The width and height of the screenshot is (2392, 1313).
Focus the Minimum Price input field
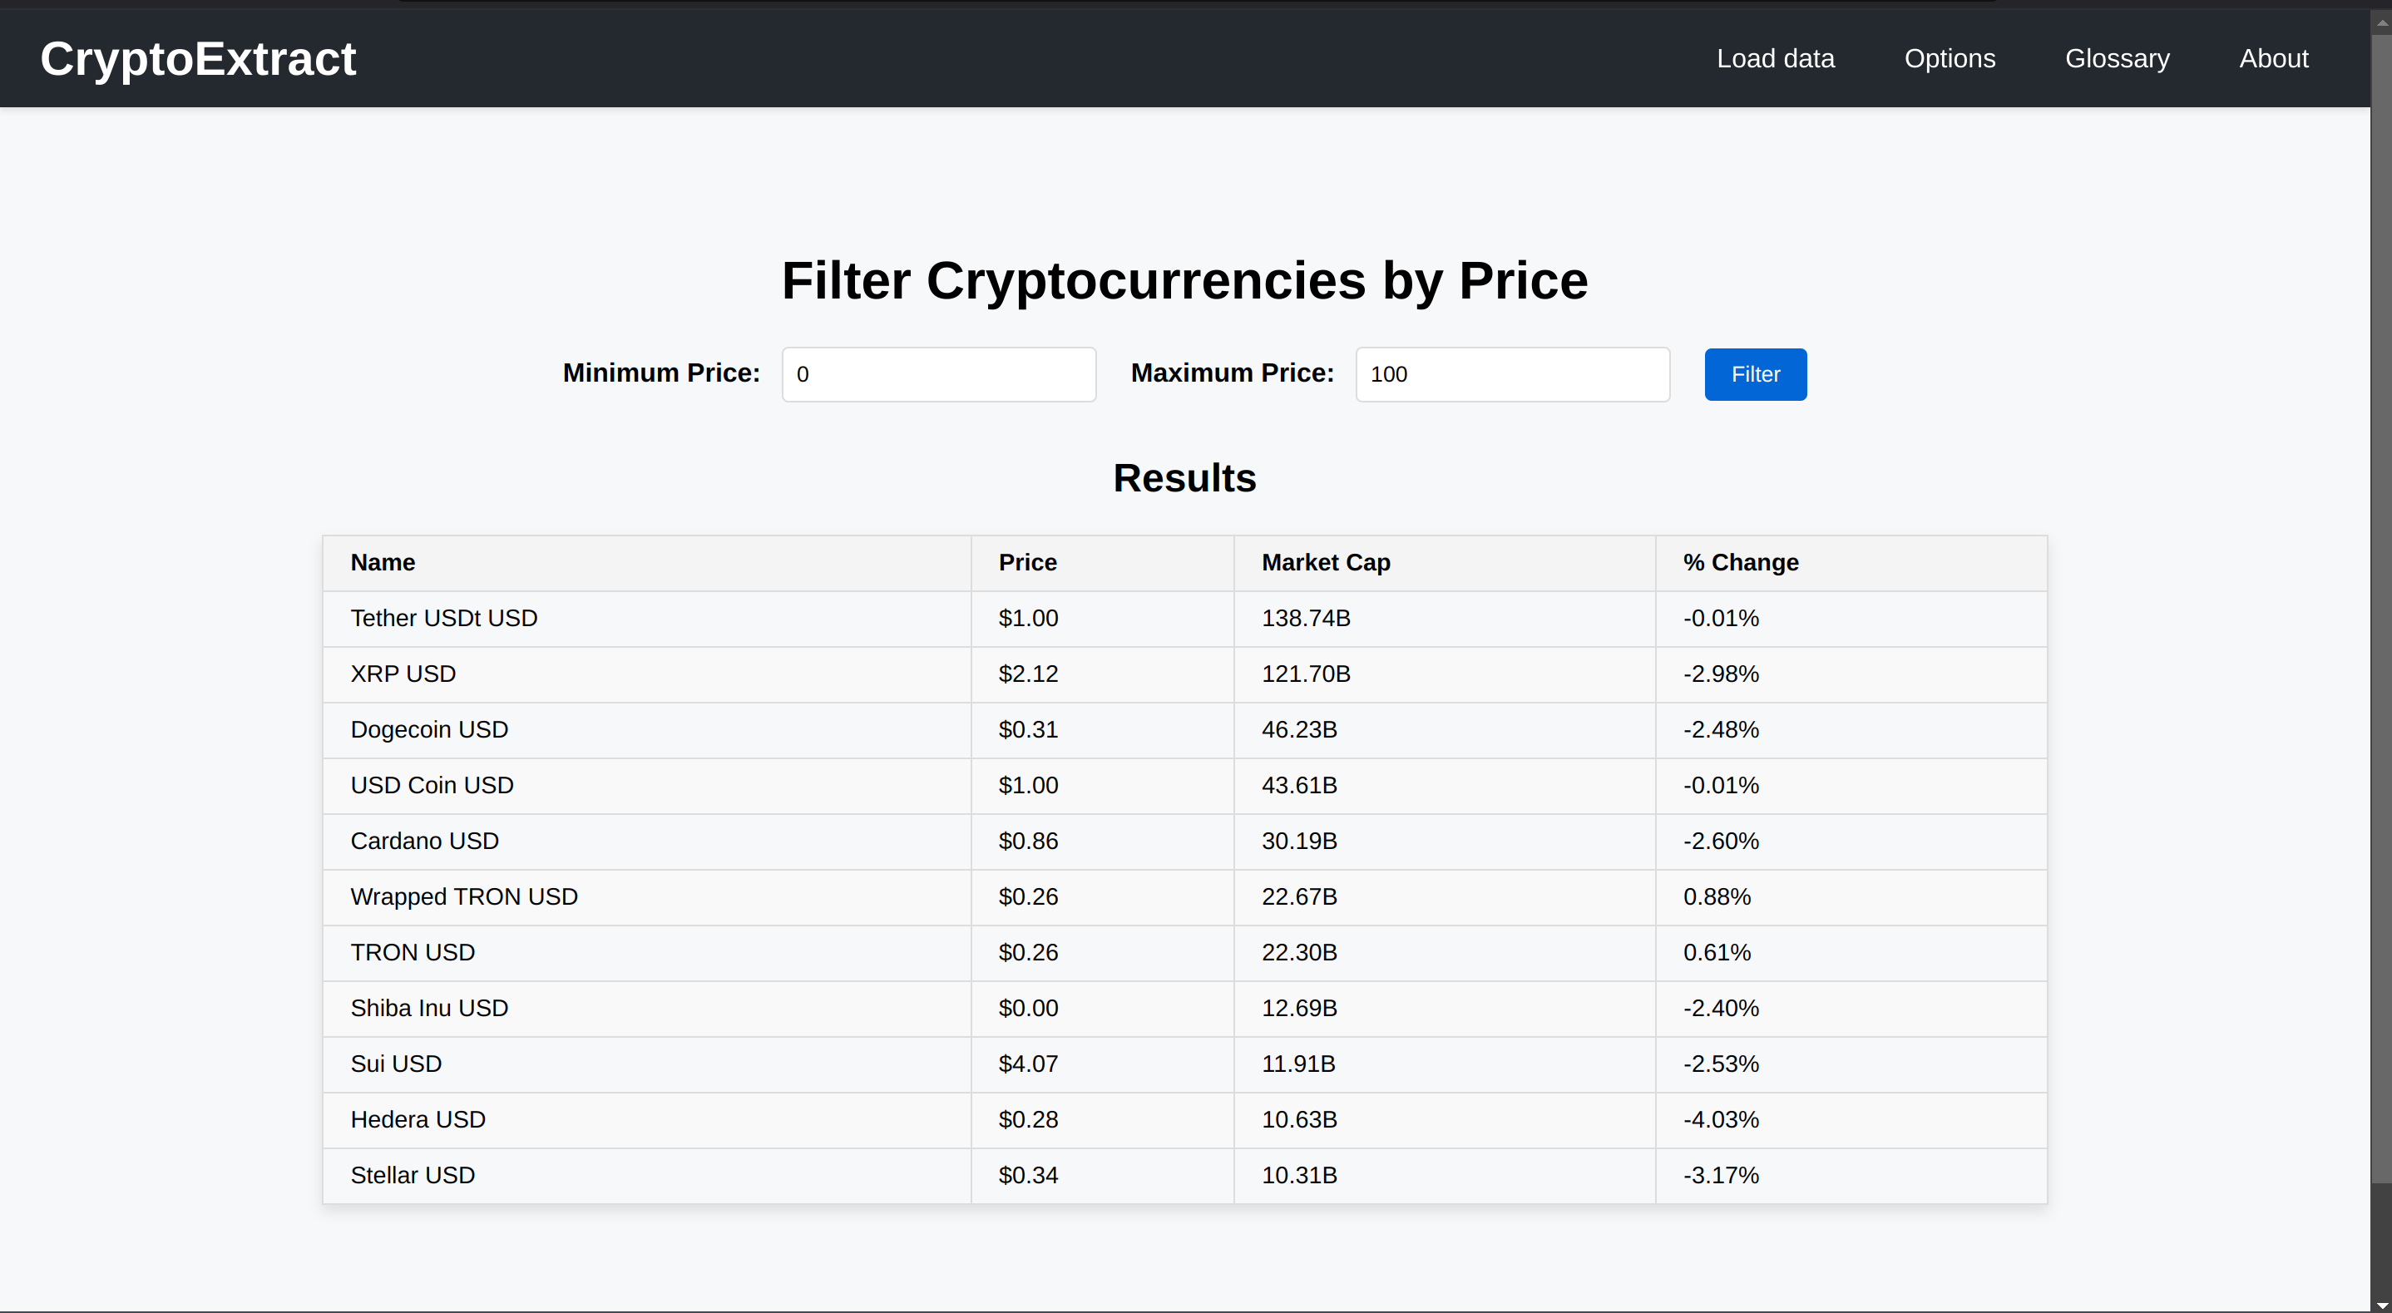click(x=938, y=374)
